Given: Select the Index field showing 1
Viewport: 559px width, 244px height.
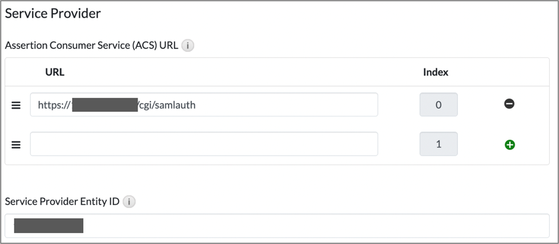Looking at the screenshot, I should point(439,144).
